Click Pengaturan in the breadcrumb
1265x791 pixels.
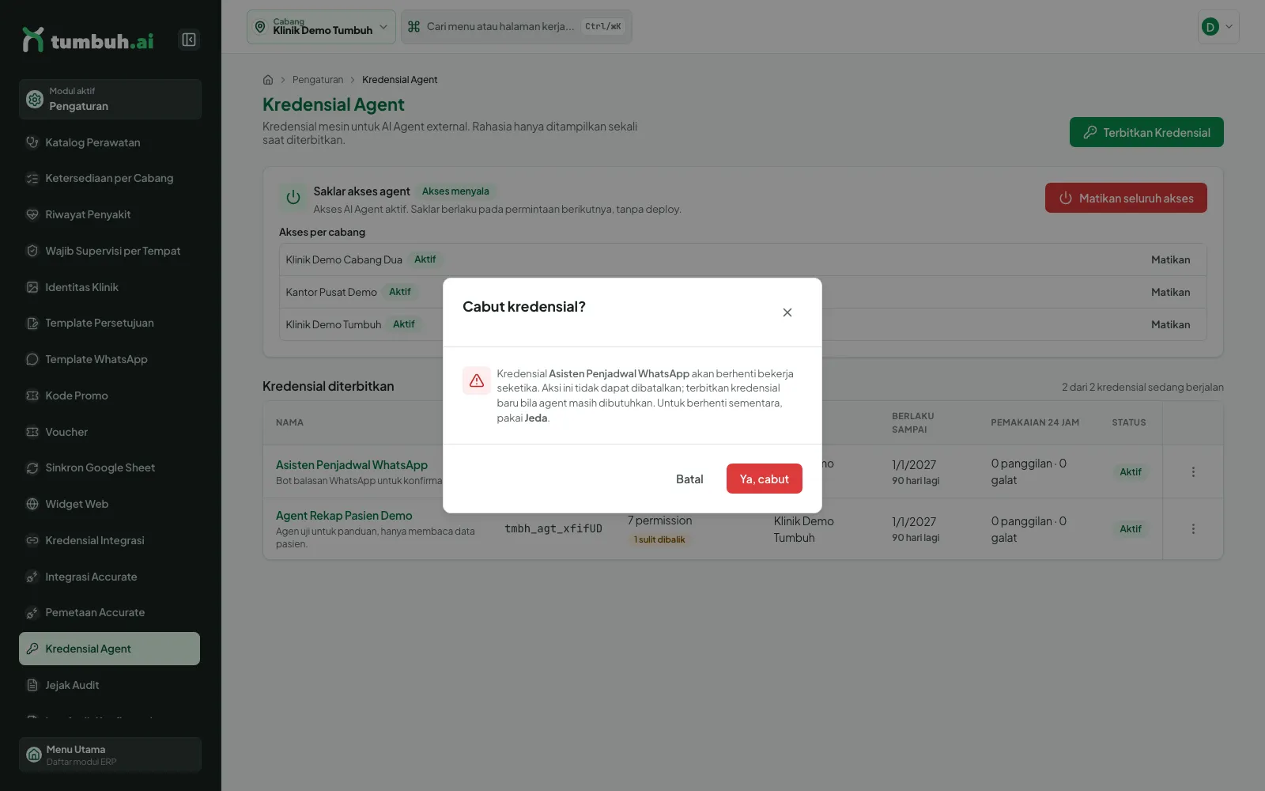[x=318, y=80]
